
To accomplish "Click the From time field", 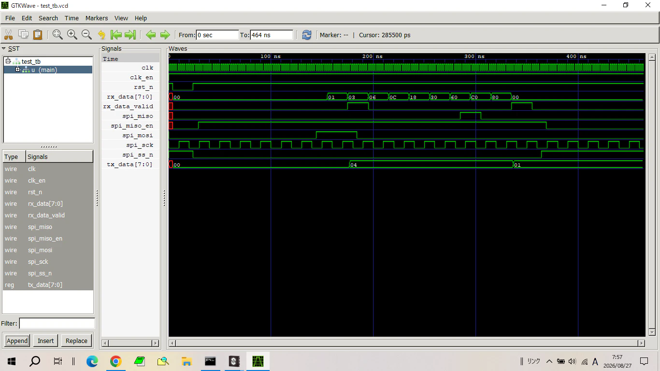I will pos(217,35).
